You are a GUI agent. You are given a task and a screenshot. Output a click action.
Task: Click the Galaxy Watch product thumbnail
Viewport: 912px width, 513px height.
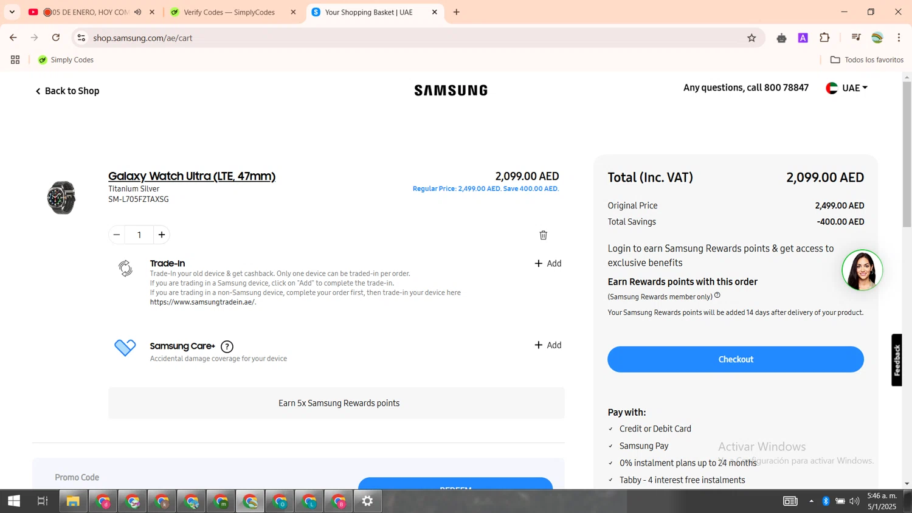(61, 198)
